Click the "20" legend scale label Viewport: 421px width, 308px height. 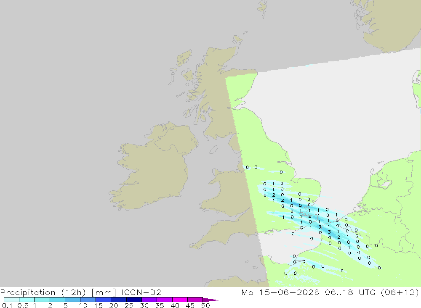click(114, 305)
